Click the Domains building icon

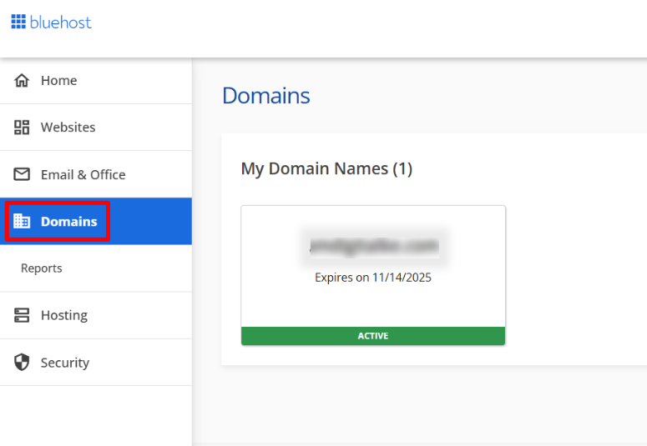[x=22, y=222]
